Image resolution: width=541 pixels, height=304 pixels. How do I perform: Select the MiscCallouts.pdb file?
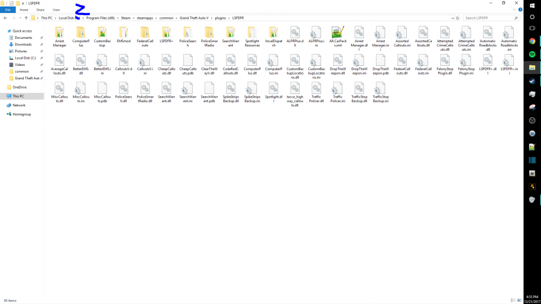[x=102, y=93]
